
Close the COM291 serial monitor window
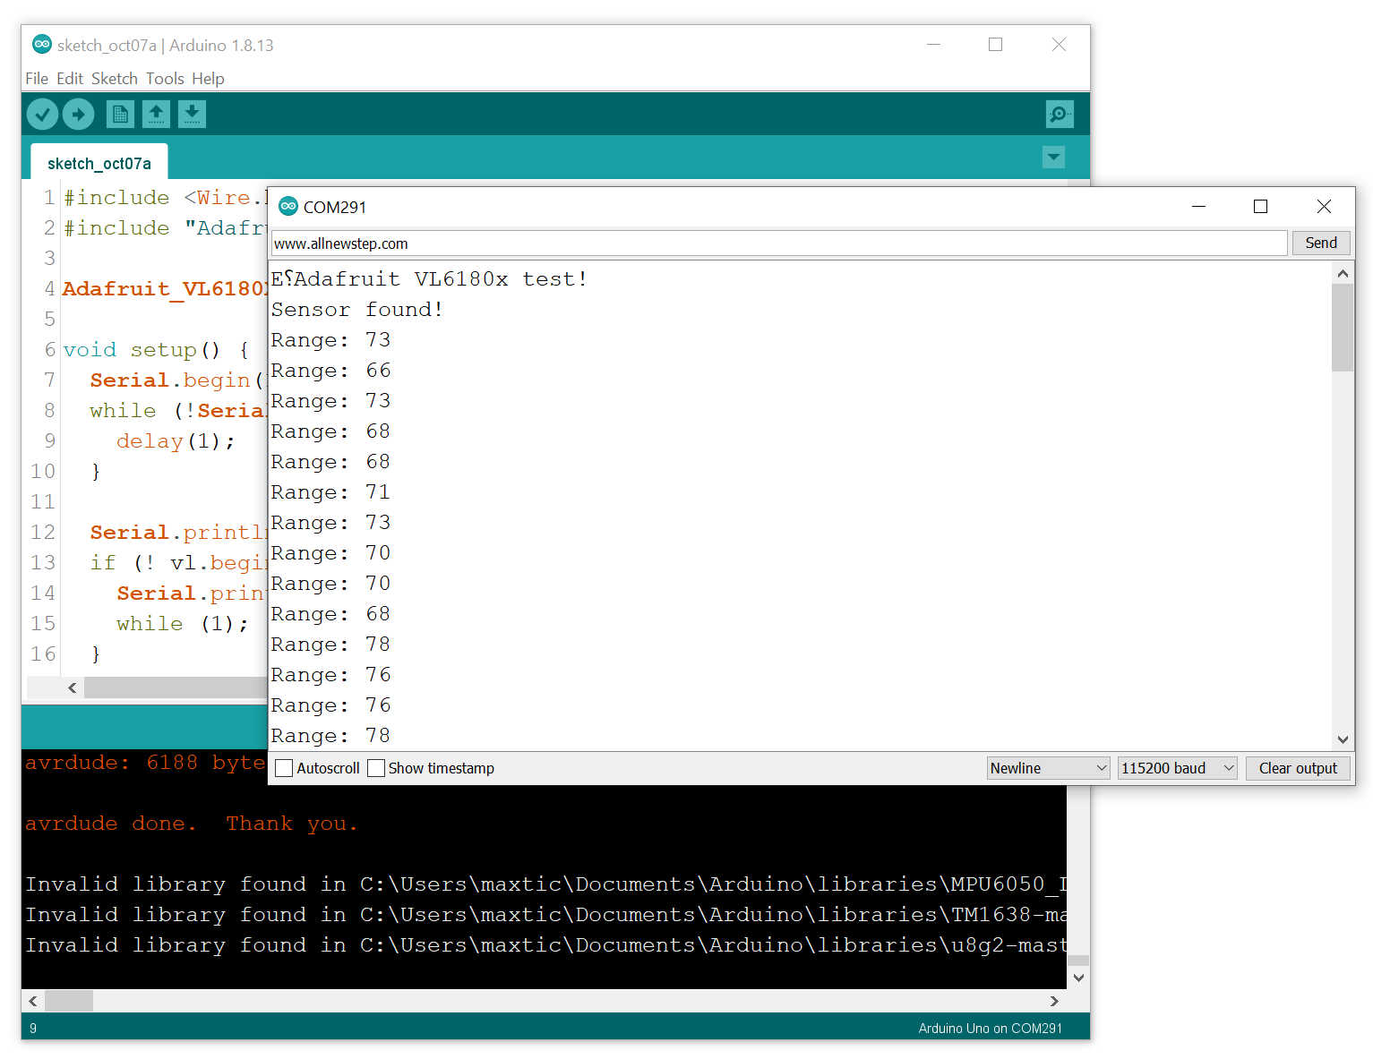[x=1324, y=207]
